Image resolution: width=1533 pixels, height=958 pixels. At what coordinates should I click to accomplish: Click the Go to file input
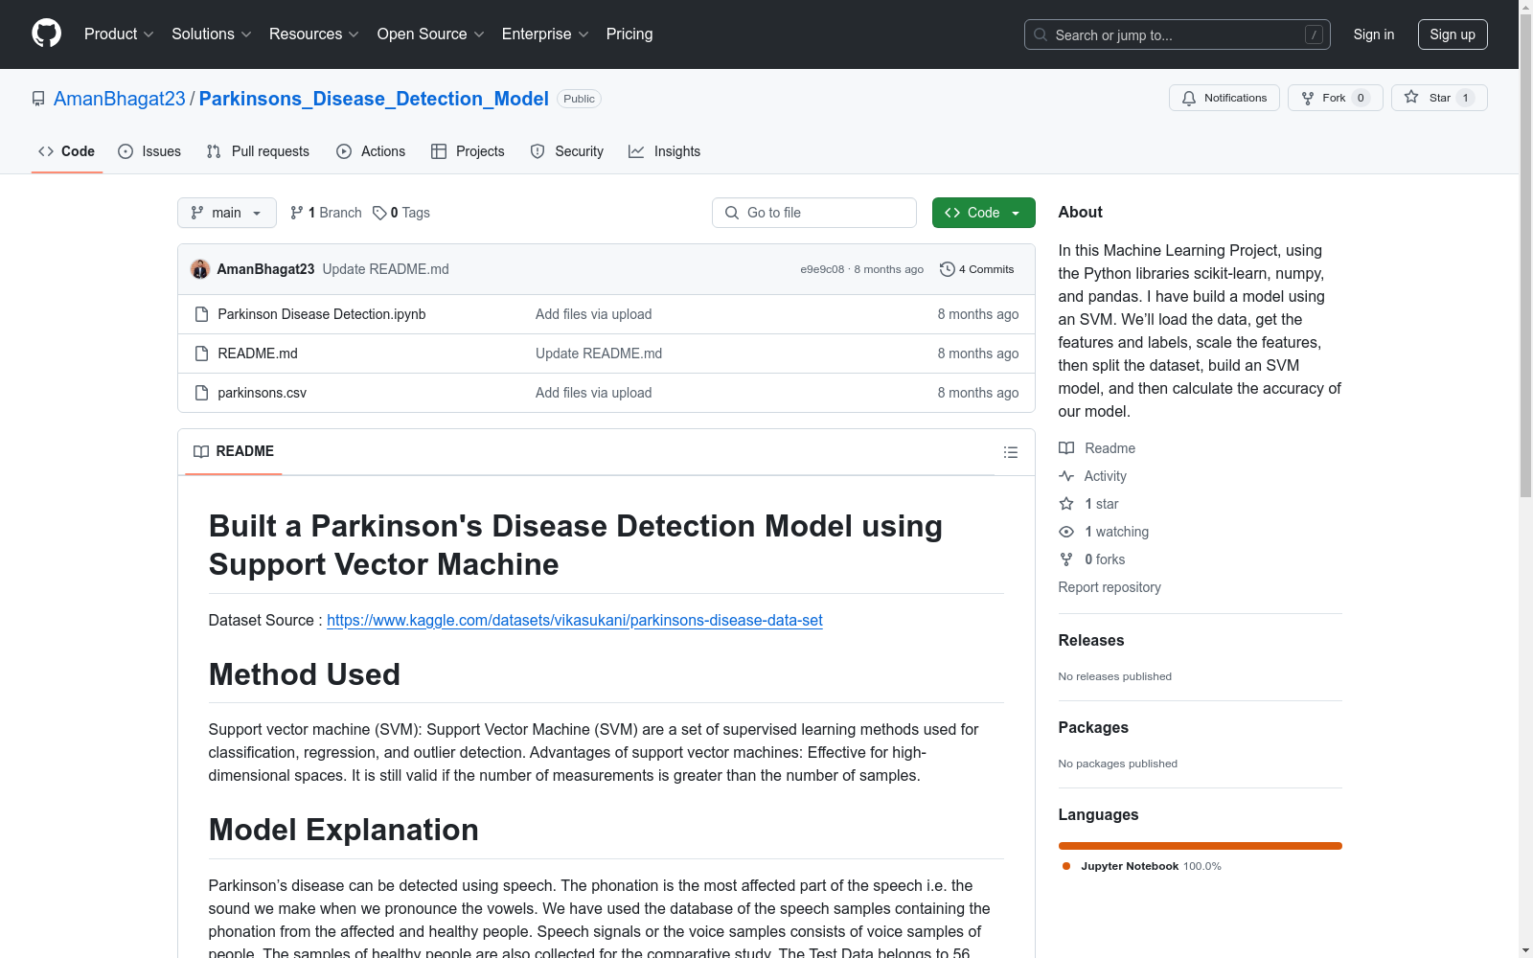[814, 213]
